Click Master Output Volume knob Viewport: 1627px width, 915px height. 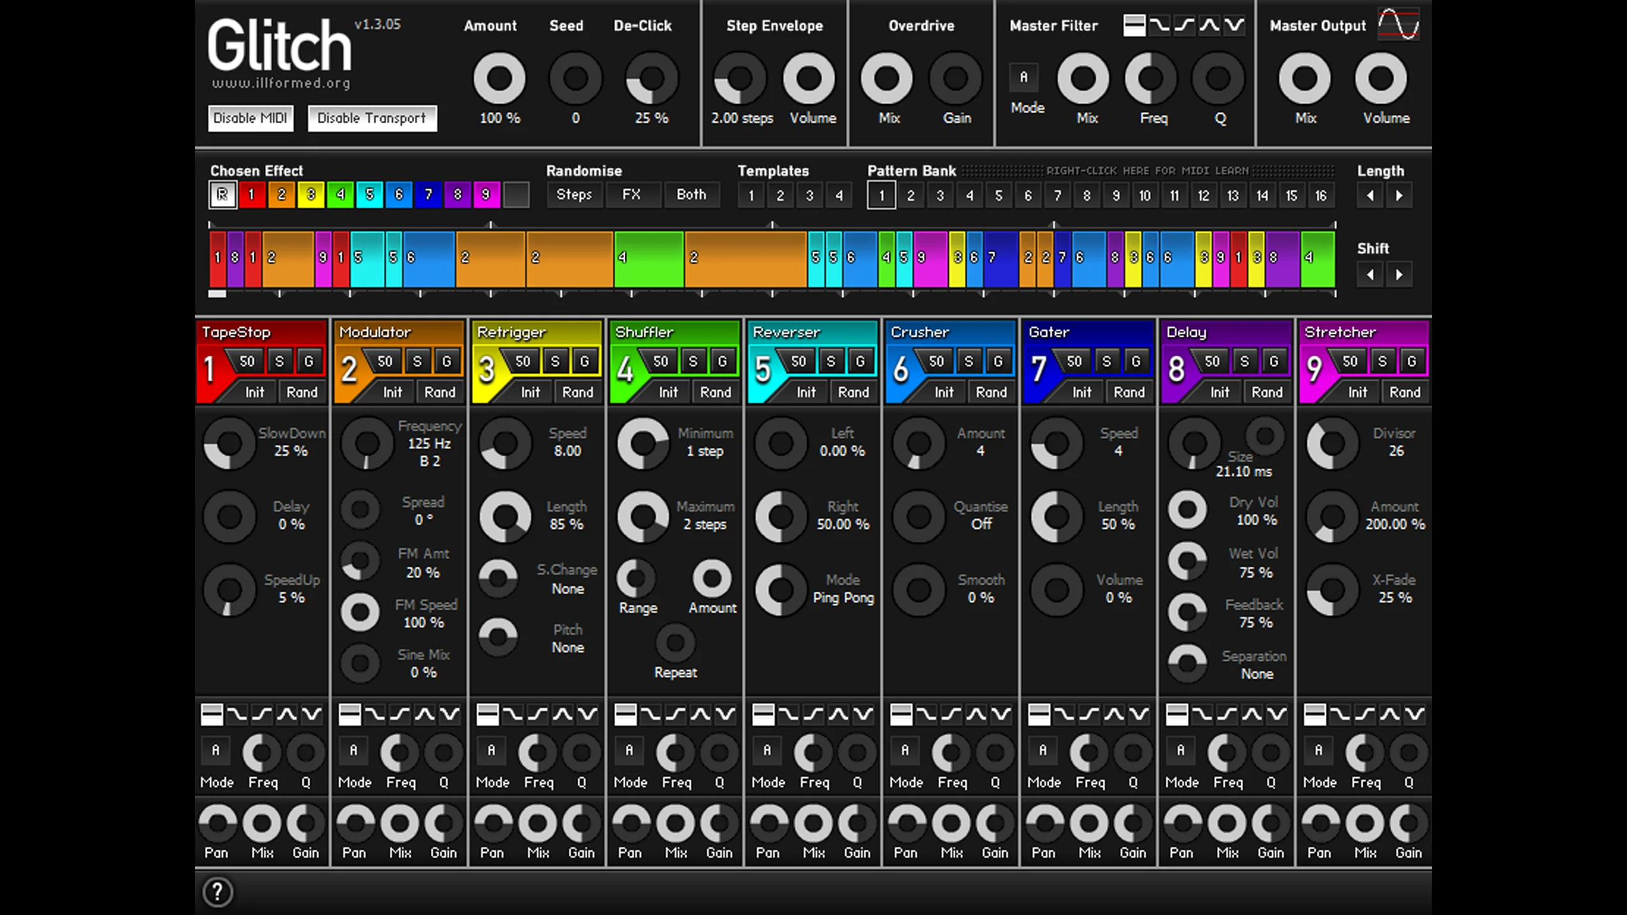pyautogui.click(x=1381, y=78)
